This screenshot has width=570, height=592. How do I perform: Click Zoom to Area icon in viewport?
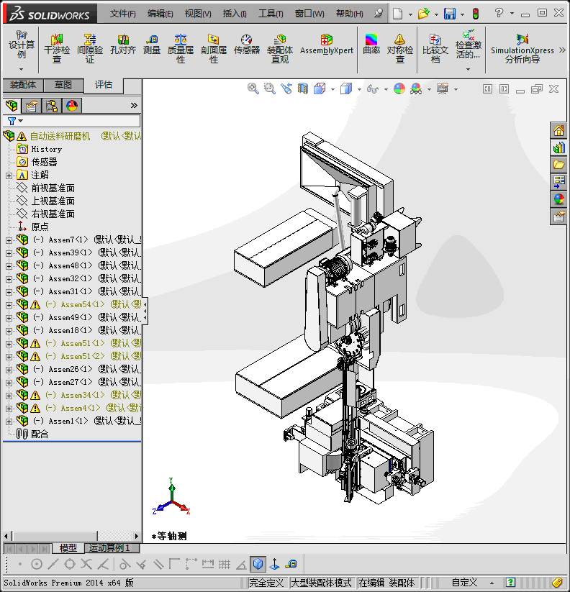[x=269, y=88]
